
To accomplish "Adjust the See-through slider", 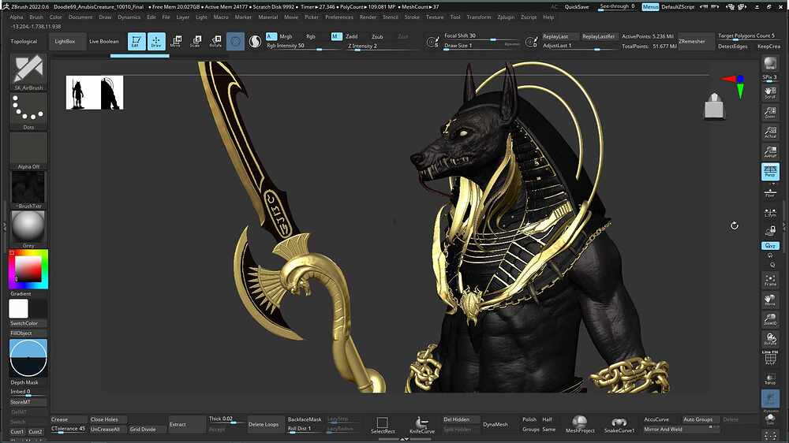I will pyautogui.click(x=618, y=6).
